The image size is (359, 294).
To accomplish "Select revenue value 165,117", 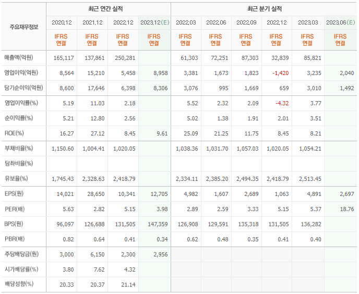I will pos(64,58).
